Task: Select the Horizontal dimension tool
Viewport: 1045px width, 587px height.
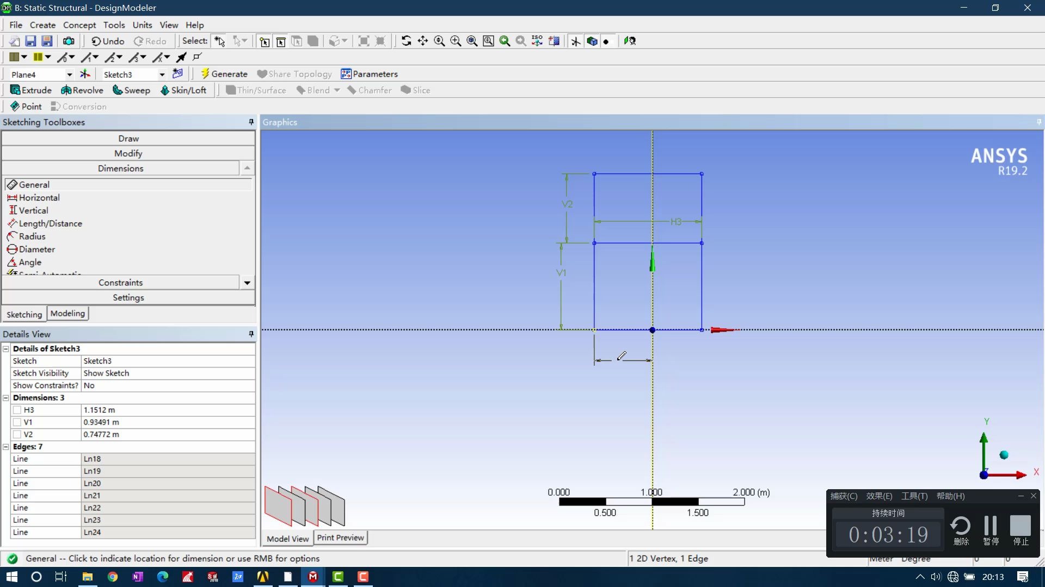Action: pyautogui.click(x=33, y=198)
